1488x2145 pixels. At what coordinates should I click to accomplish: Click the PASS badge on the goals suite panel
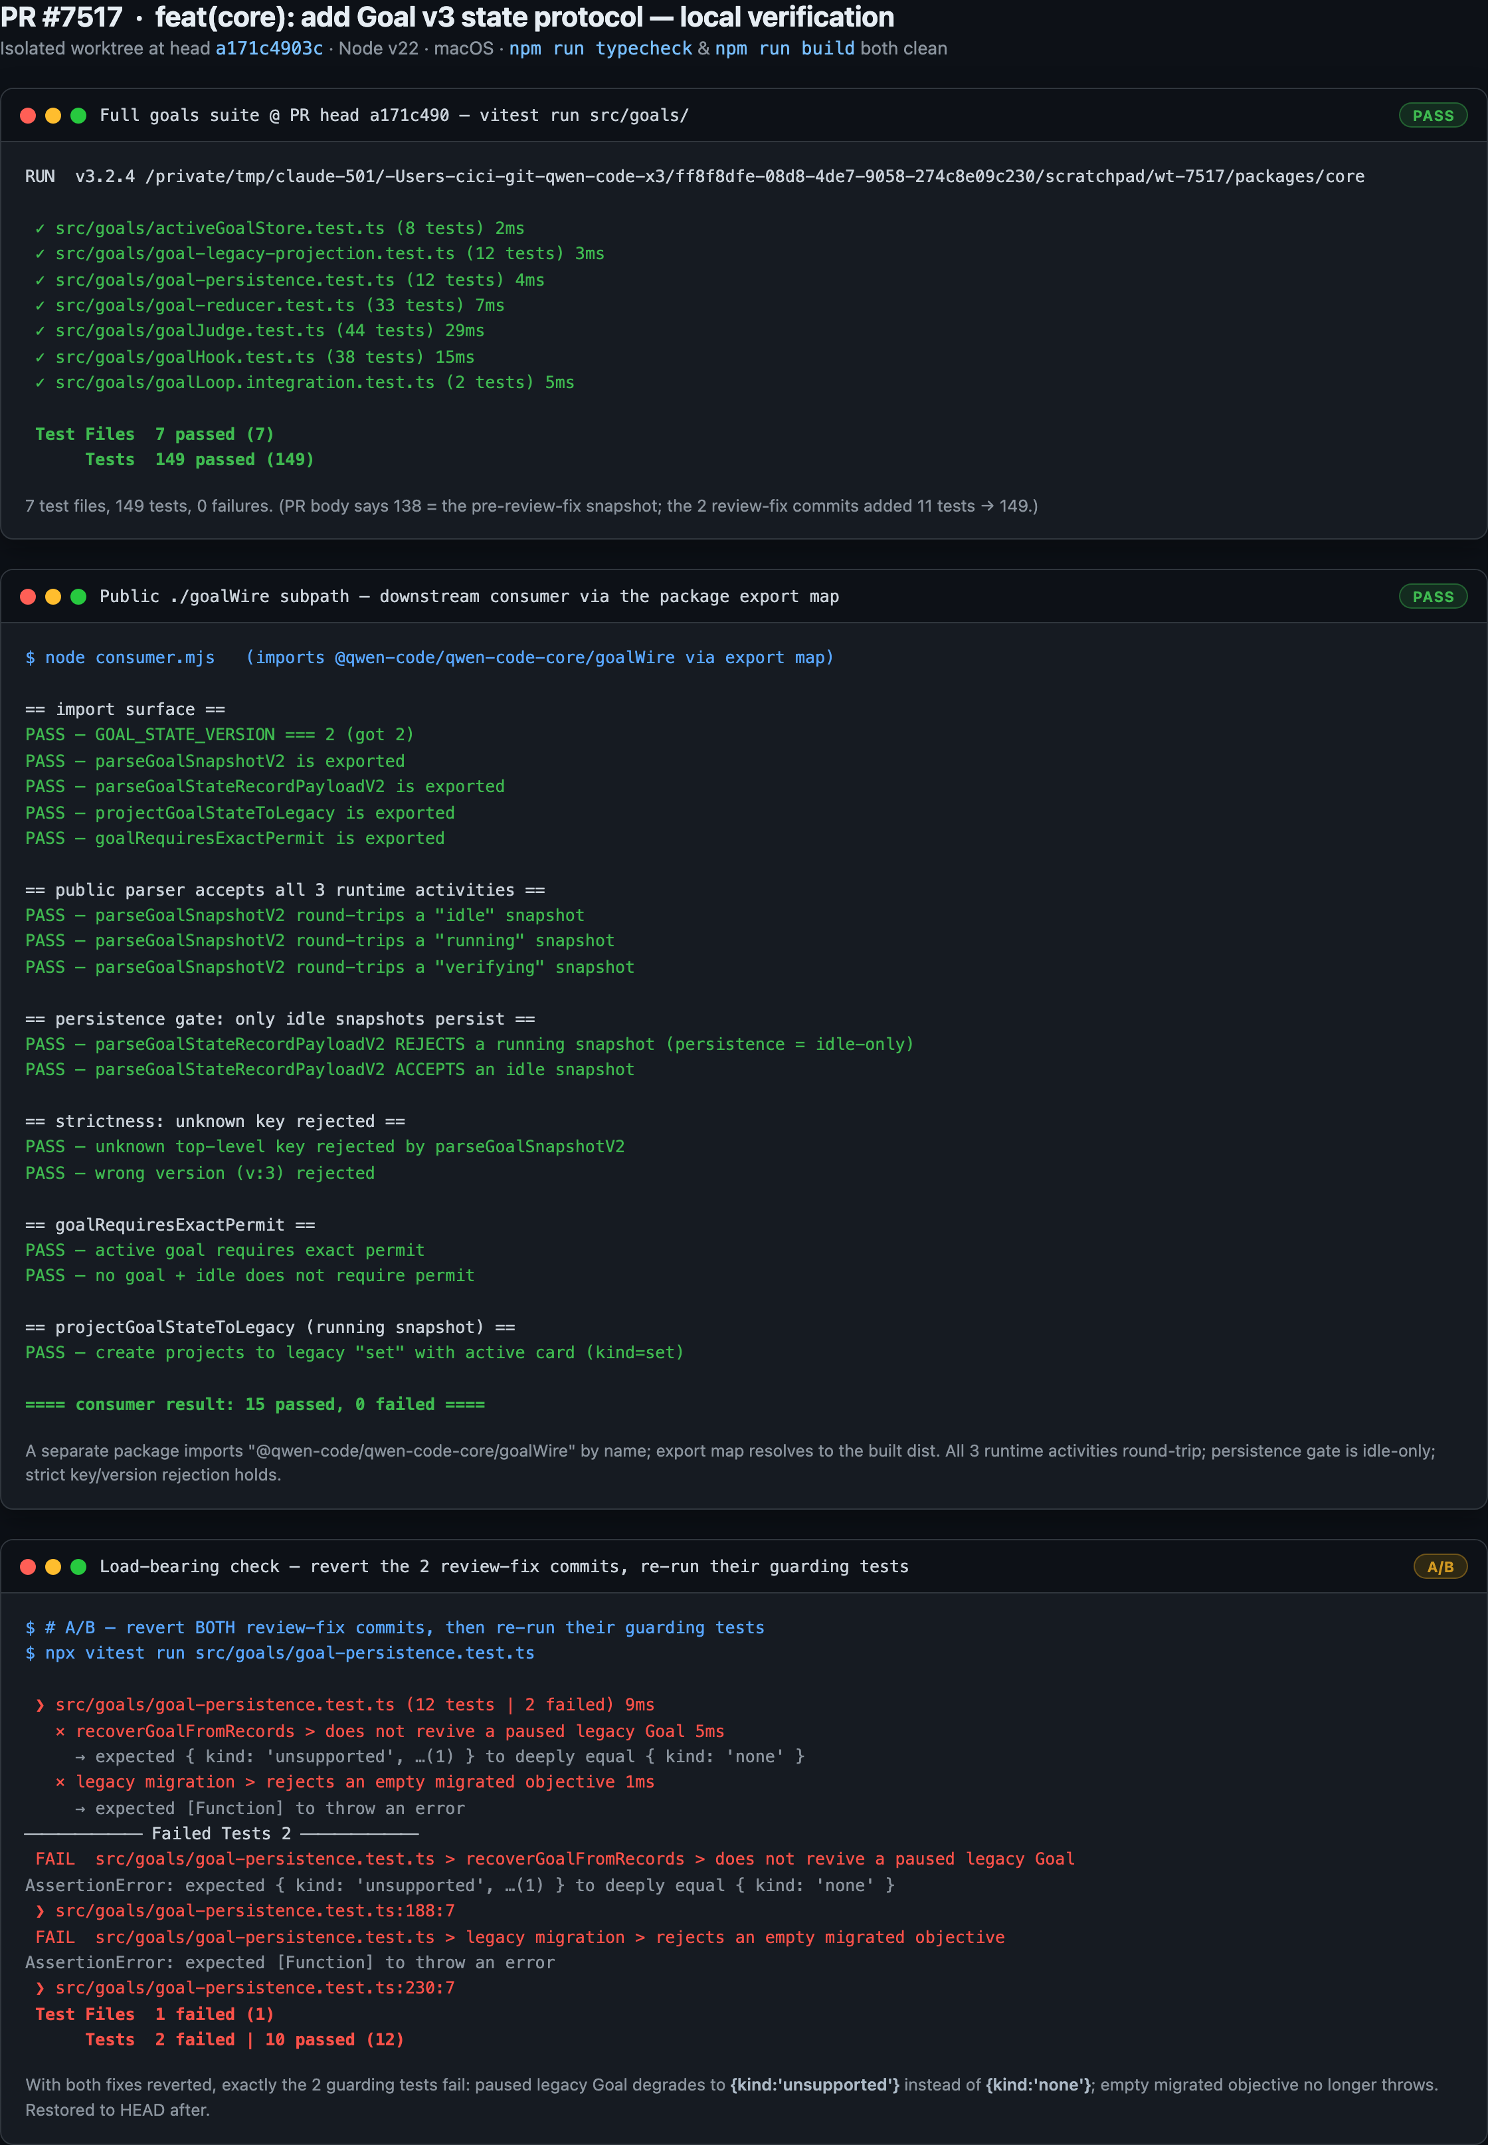[1433, 116]
